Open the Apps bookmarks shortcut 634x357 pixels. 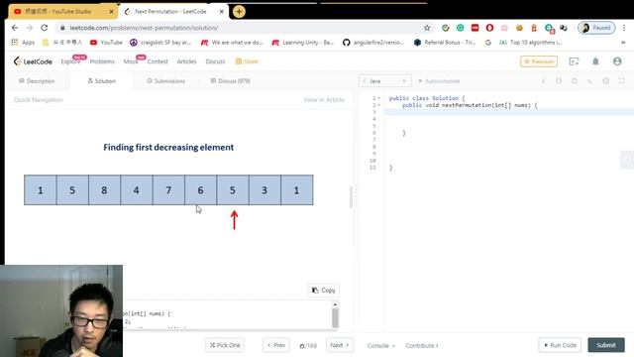click(23, 42)
